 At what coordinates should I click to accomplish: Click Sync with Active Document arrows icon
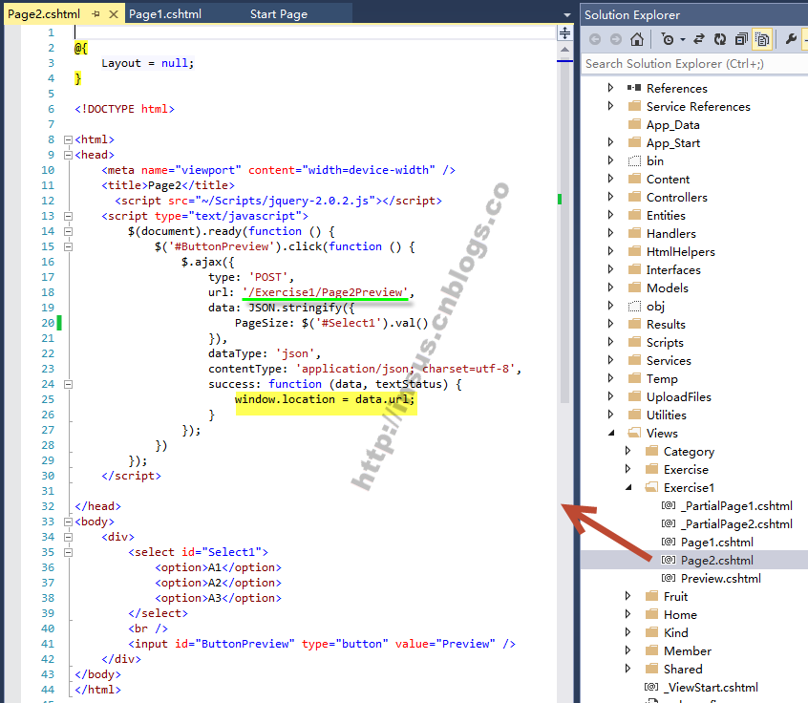[699, 39]
